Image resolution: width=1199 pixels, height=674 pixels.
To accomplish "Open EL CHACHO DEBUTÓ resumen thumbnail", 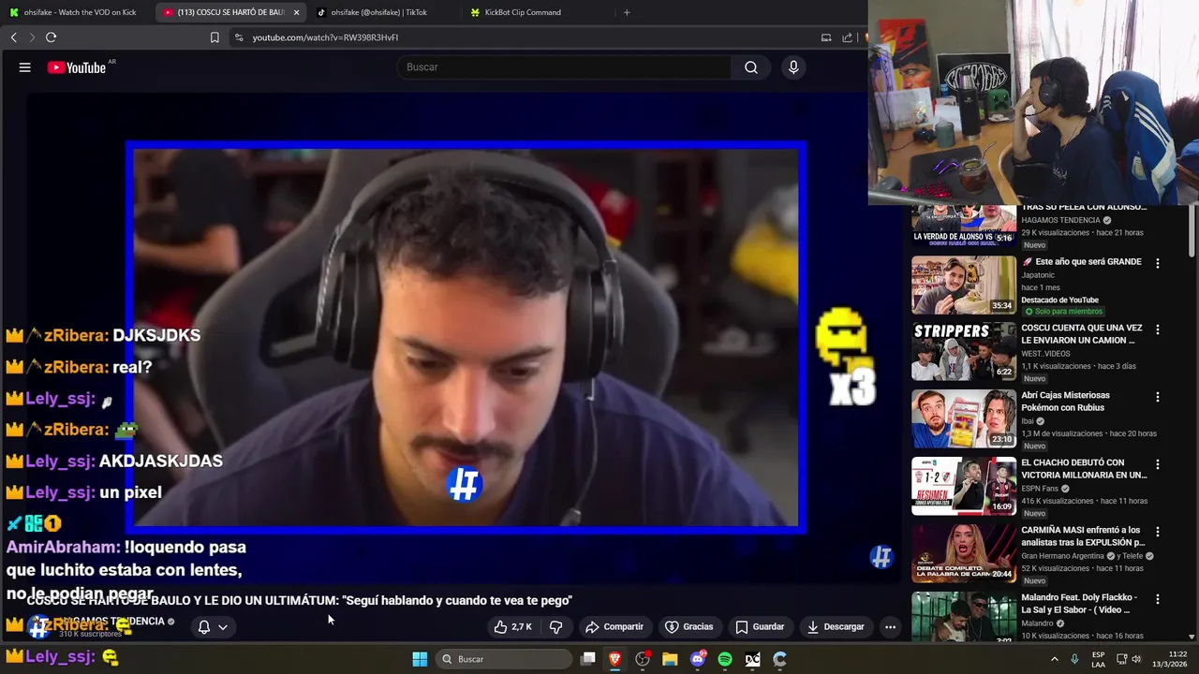I will click(964, 486).
